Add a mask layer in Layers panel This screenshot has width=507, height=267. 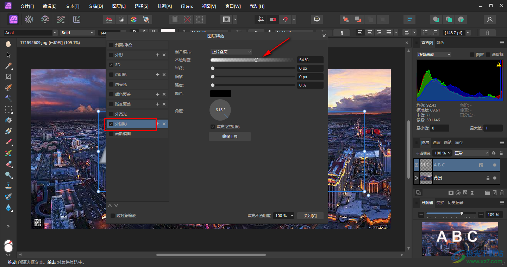(451, 193)
